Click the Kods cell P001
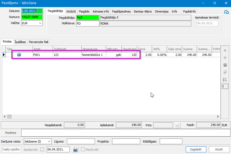This screenshot has height=154, width=231. [x=43, y=55]
